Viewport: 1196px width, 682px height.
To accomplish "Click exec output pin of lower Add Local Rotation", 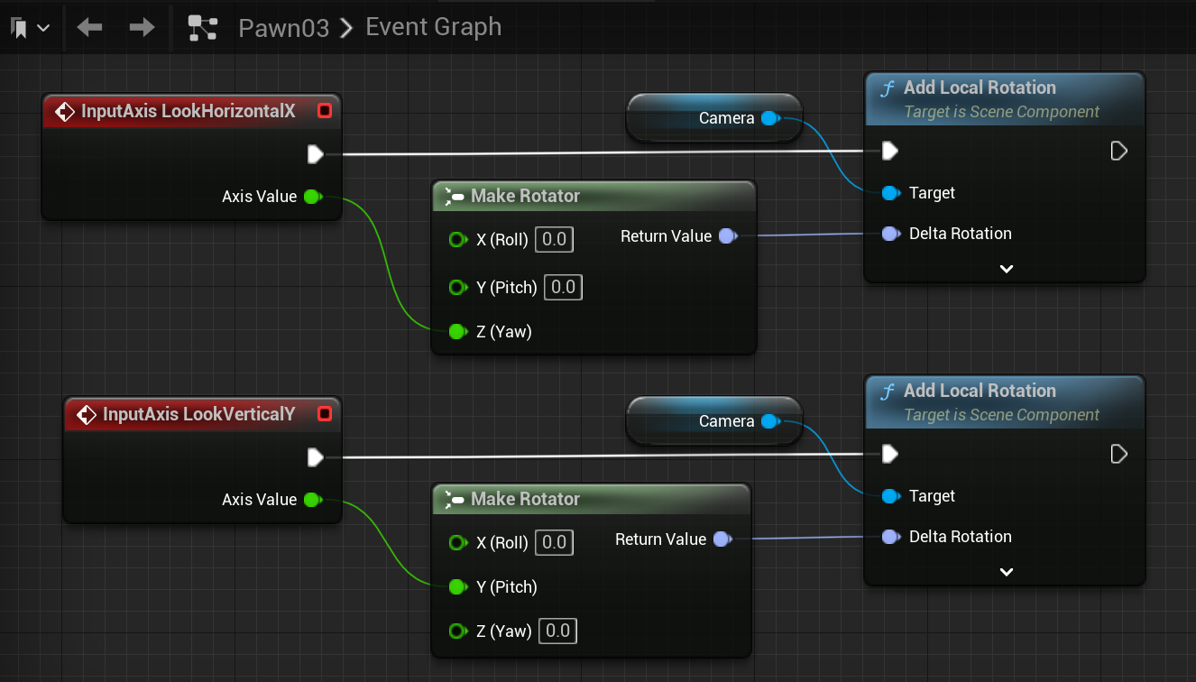I will [1119, 454].
